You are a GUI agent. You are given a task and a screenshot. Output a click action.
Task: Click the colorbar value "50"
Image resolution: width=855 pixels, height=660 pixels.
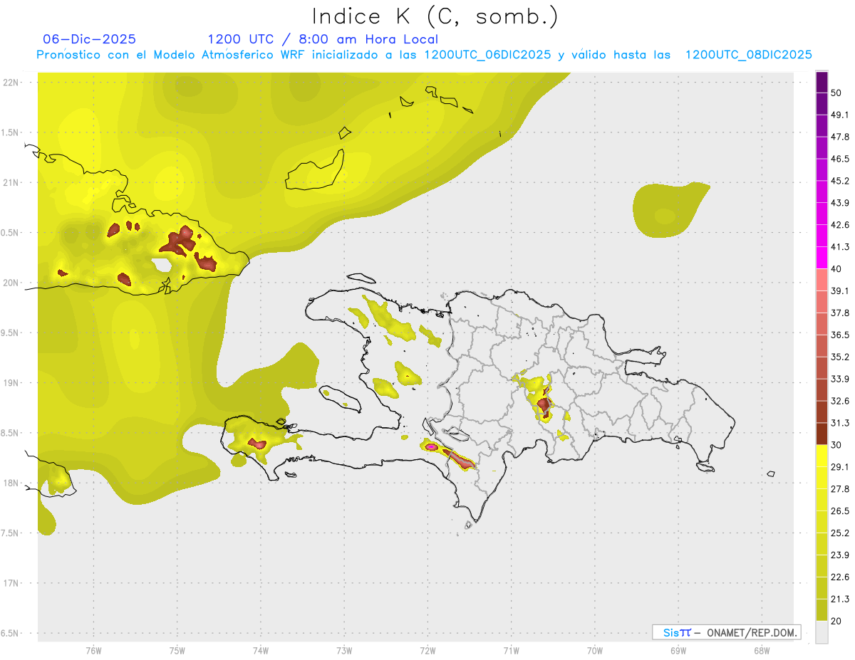tap(836, 93)
